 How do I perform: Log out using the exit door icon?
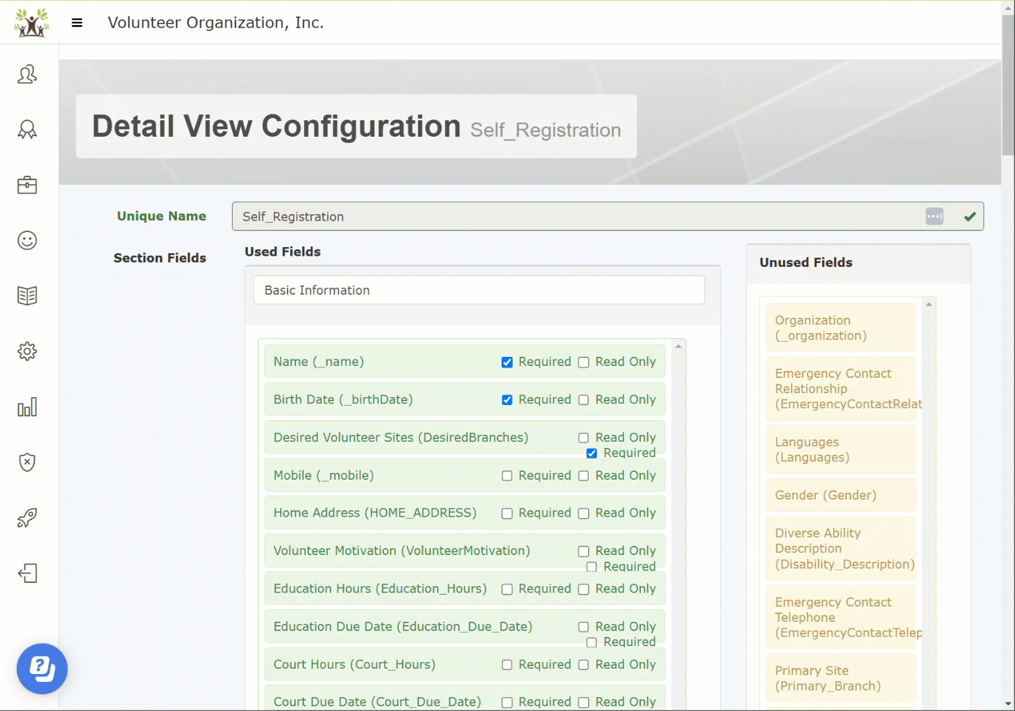click(x=26, y=573)
